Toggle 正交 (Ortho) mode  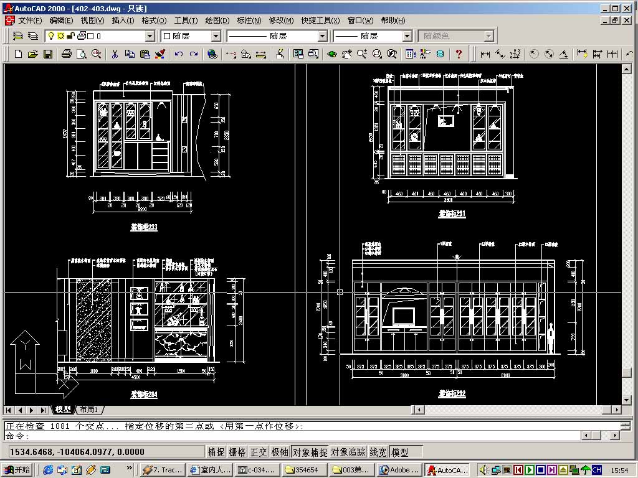point(259,452)
